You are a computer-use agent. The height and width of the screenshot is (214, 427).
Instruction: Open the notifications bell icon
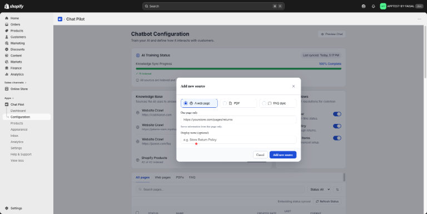[374, 6]
